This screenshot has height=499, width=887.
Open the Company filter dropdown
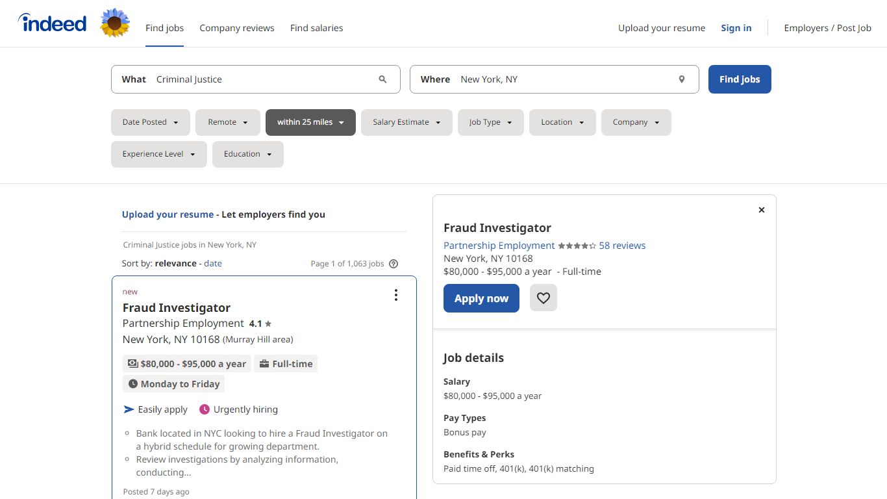(636, 122)
